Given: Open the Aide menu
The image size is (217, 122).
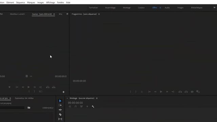Looking at the screenshot, I should pyautogui.click(x=68, y=2).
